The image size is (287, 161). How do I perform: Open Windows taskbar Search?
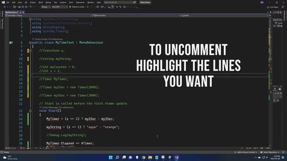[x=117, y=157]
